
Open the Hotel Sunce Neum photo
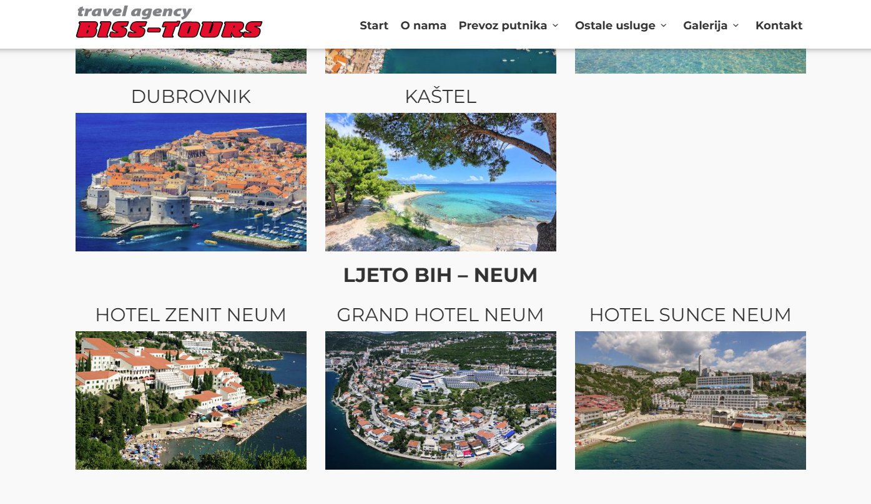point(691,400)
